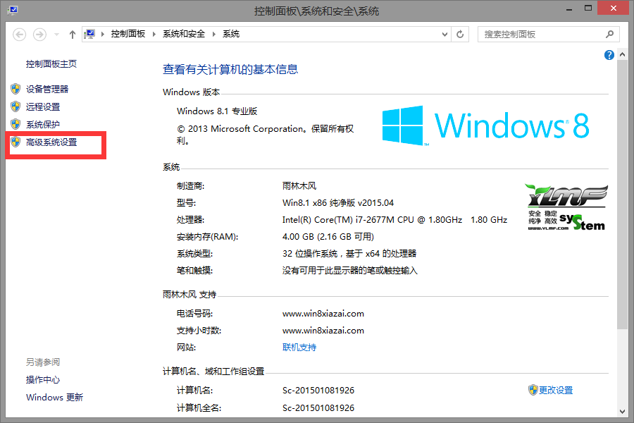This screenshot has height=423, width=634.
Task: Open 操作中心 under 另请参阅
Action: (x=43, y=380)
